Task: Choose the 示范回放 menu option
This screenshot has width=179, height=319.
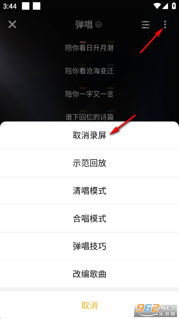Action: click(x=89, y=163)
